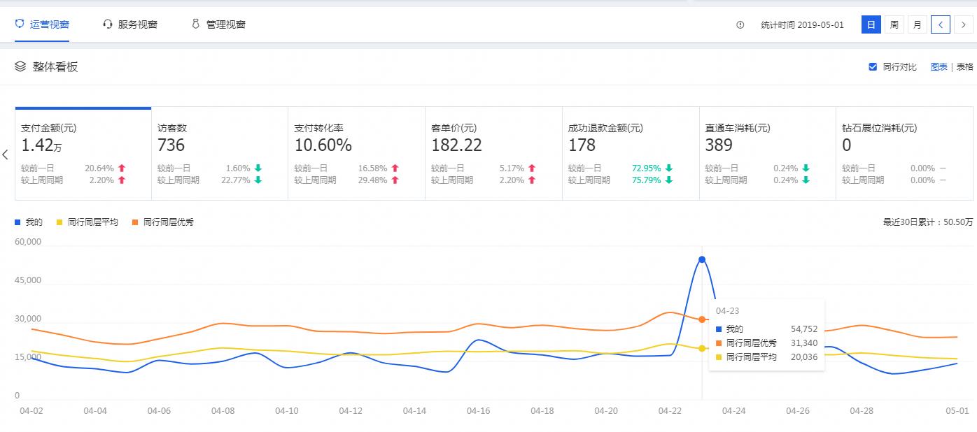Image resolution: width=977 pixels, height=432 pixels.
Task: Switch to 管理视窗 tab
Action: point(225,24)
